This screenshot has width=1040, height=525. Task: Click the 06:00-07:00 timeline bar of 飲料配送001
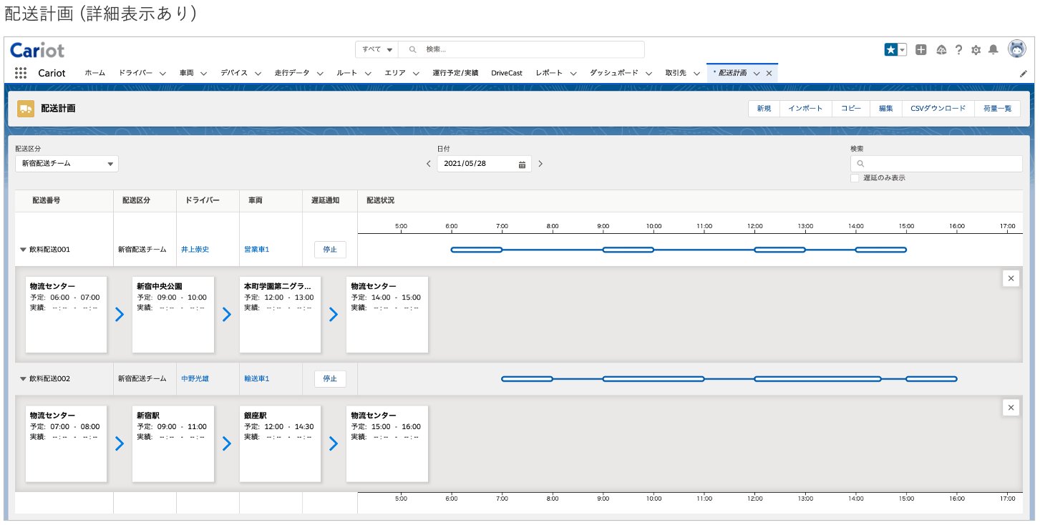477,250
